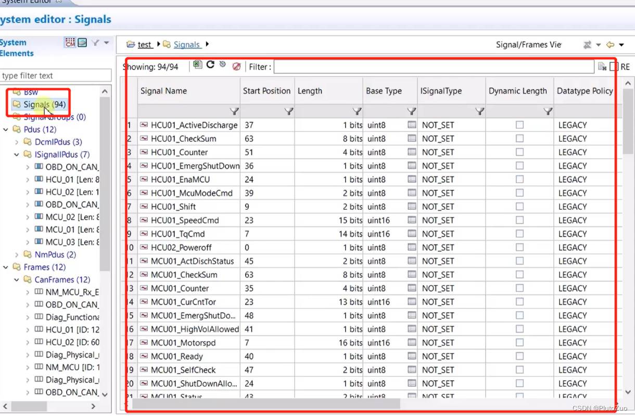This screenshot has height=416, width=635.
Task: Click the table vertical scrollbar thumb
Action: pyautogui.click(x=628, y=122)
